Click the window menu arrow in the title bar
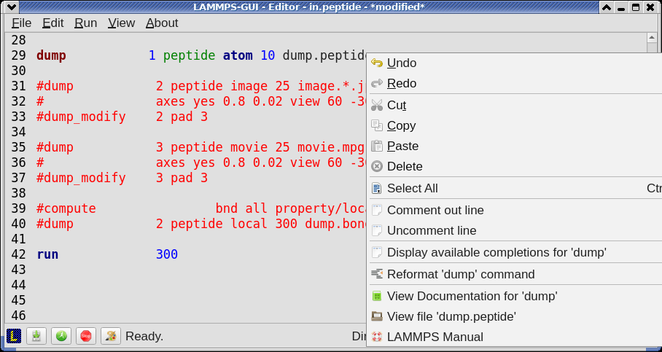Screen dimensions: 662x352 (12, 7)
